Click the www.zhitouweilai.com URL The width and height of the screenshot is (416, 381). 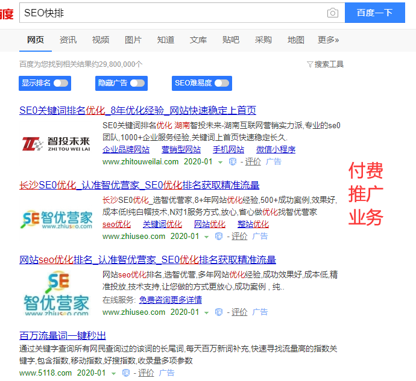pos(140,162)
